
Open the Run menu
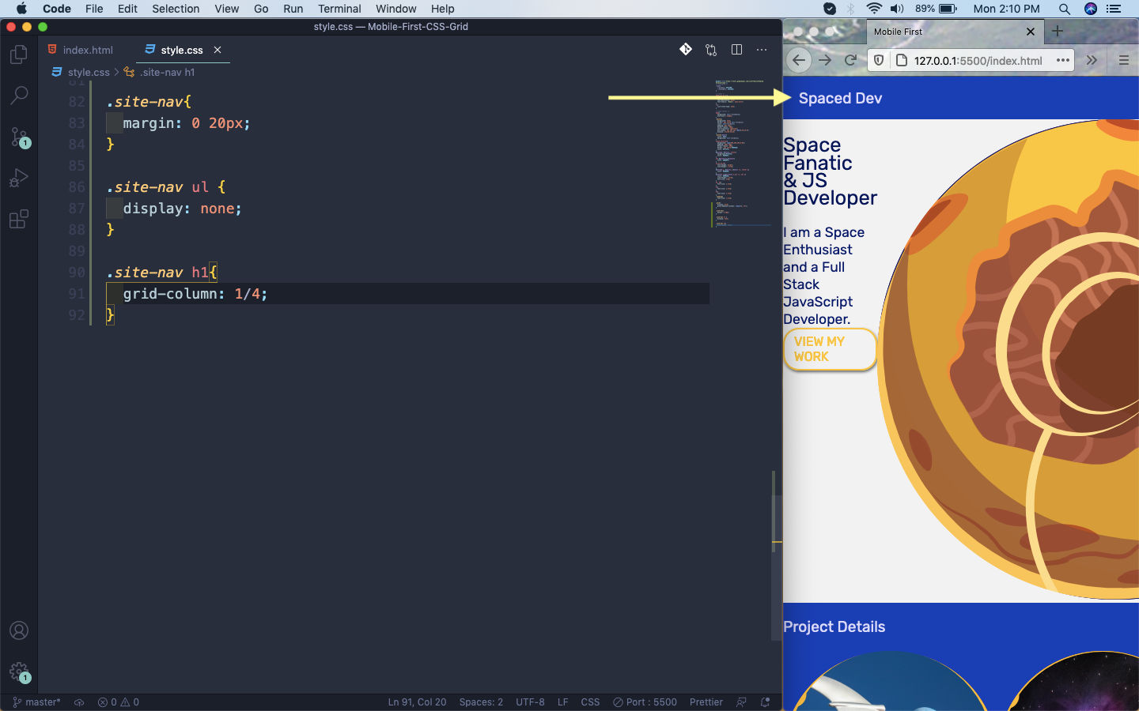293,9
